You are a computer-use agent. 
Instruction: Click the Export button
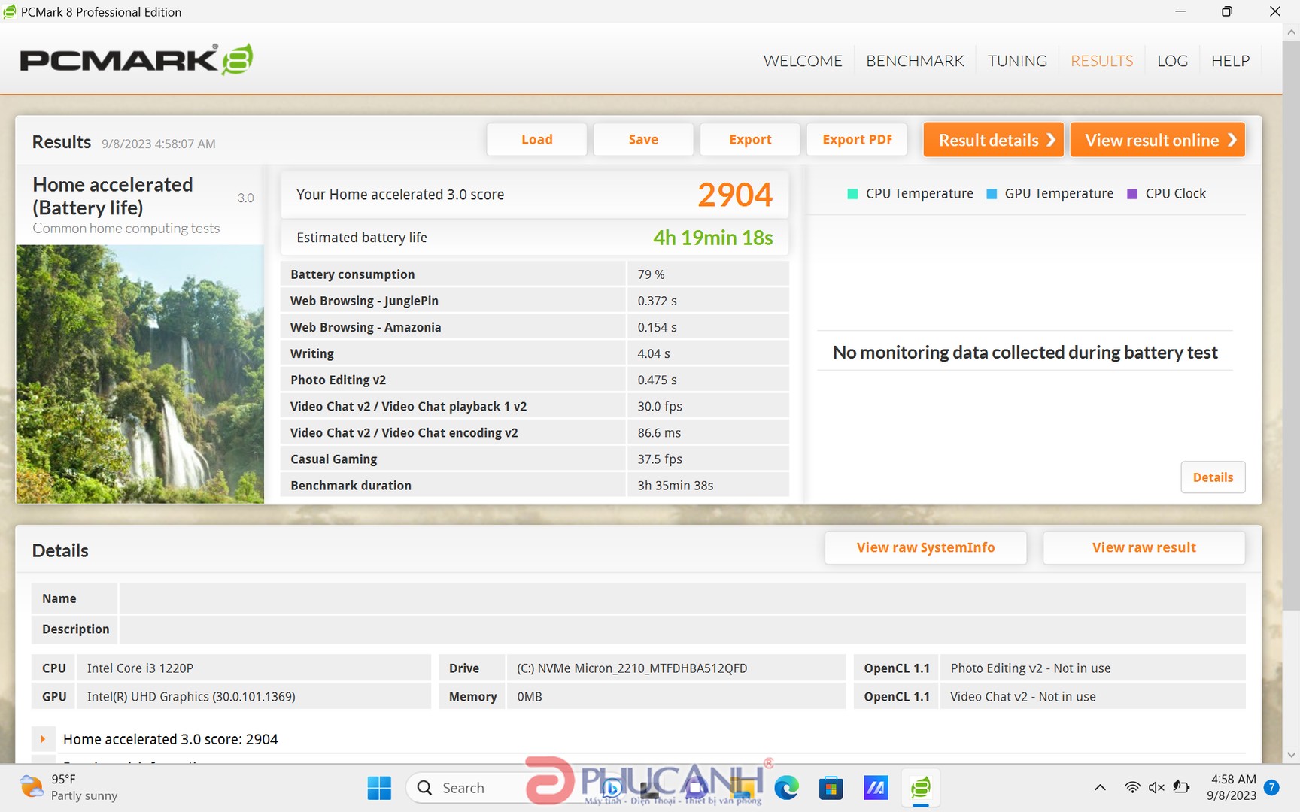coord(750,140)
